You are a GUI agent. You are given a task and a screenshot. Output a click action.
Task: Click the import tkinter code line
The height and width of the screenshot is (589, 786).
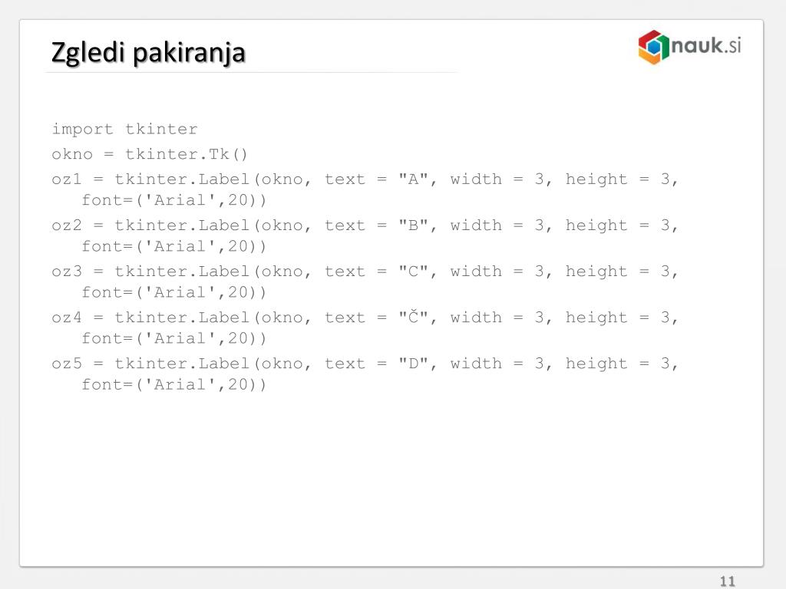pos(125,129)
